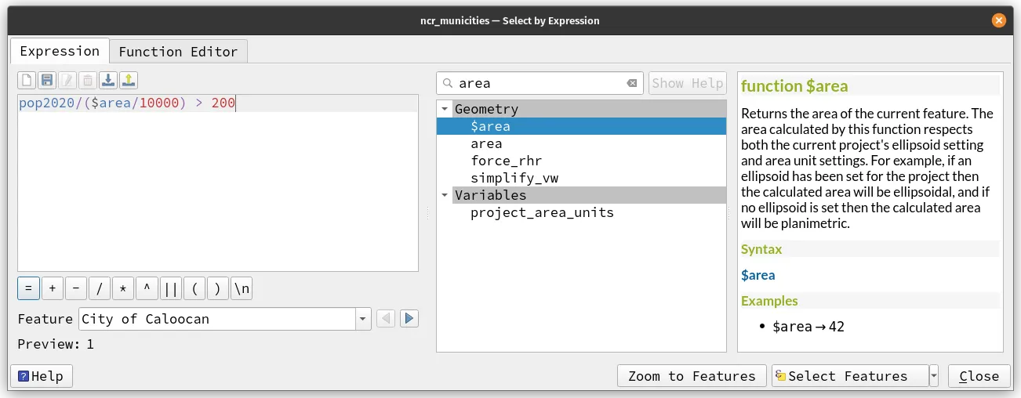Switch to the Expression tab
This screenshot has width=1021, height=398.
(x=60, y=51)
